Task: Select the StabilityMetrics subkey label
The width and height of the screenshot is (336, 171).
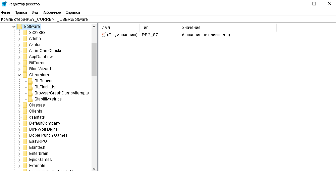Action: 48,99
